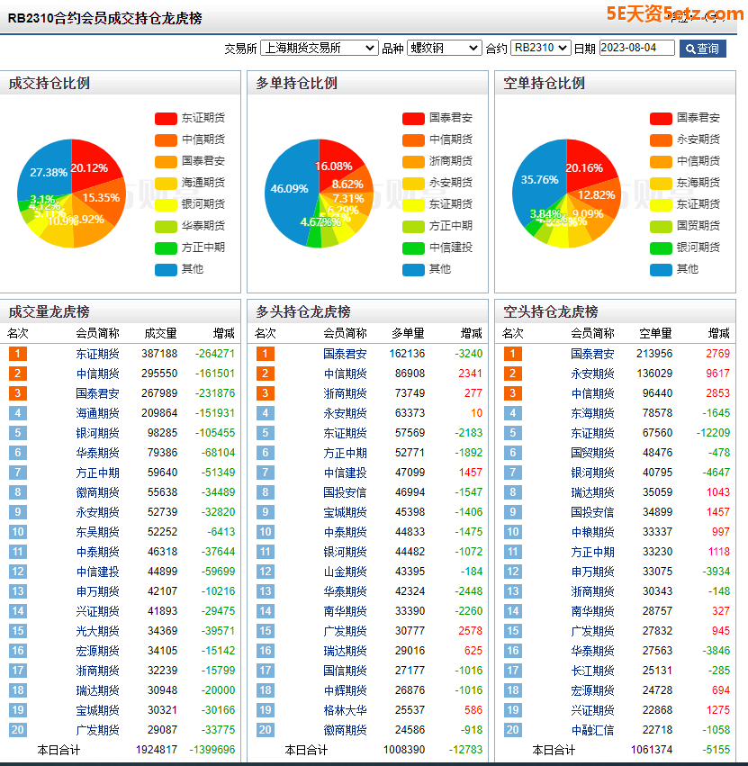748x766 pixels.
Task: Open 长江期货 in the 空头持仓龙虎榜 table
Action: 592,671
